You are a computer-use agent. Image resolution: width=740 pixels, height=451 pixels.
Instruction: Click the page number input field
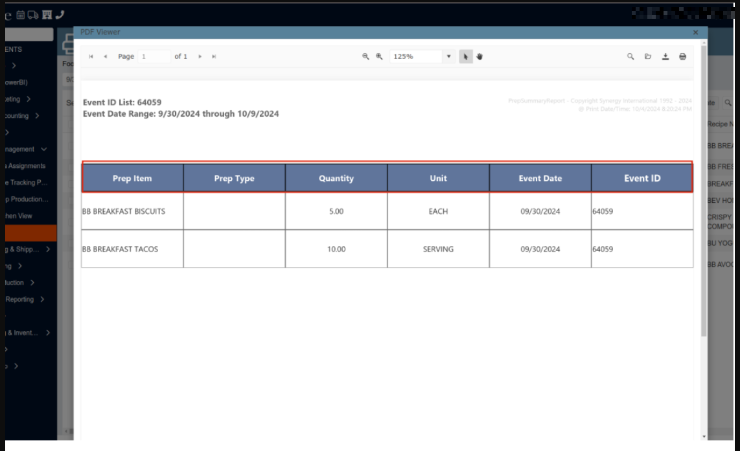[154, 56]
